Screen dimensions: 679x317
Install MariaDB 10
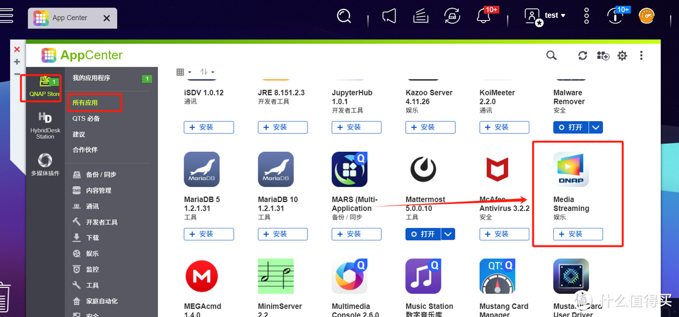coord(283,234)
